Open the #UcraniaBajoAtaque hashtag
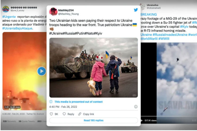The width and height of the screenshot is (197, 131). pyautogui.click(x=17, y=28)
